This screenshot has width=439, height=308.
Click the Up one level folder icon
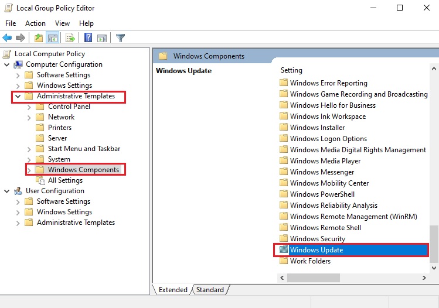(x=39, y=37)
